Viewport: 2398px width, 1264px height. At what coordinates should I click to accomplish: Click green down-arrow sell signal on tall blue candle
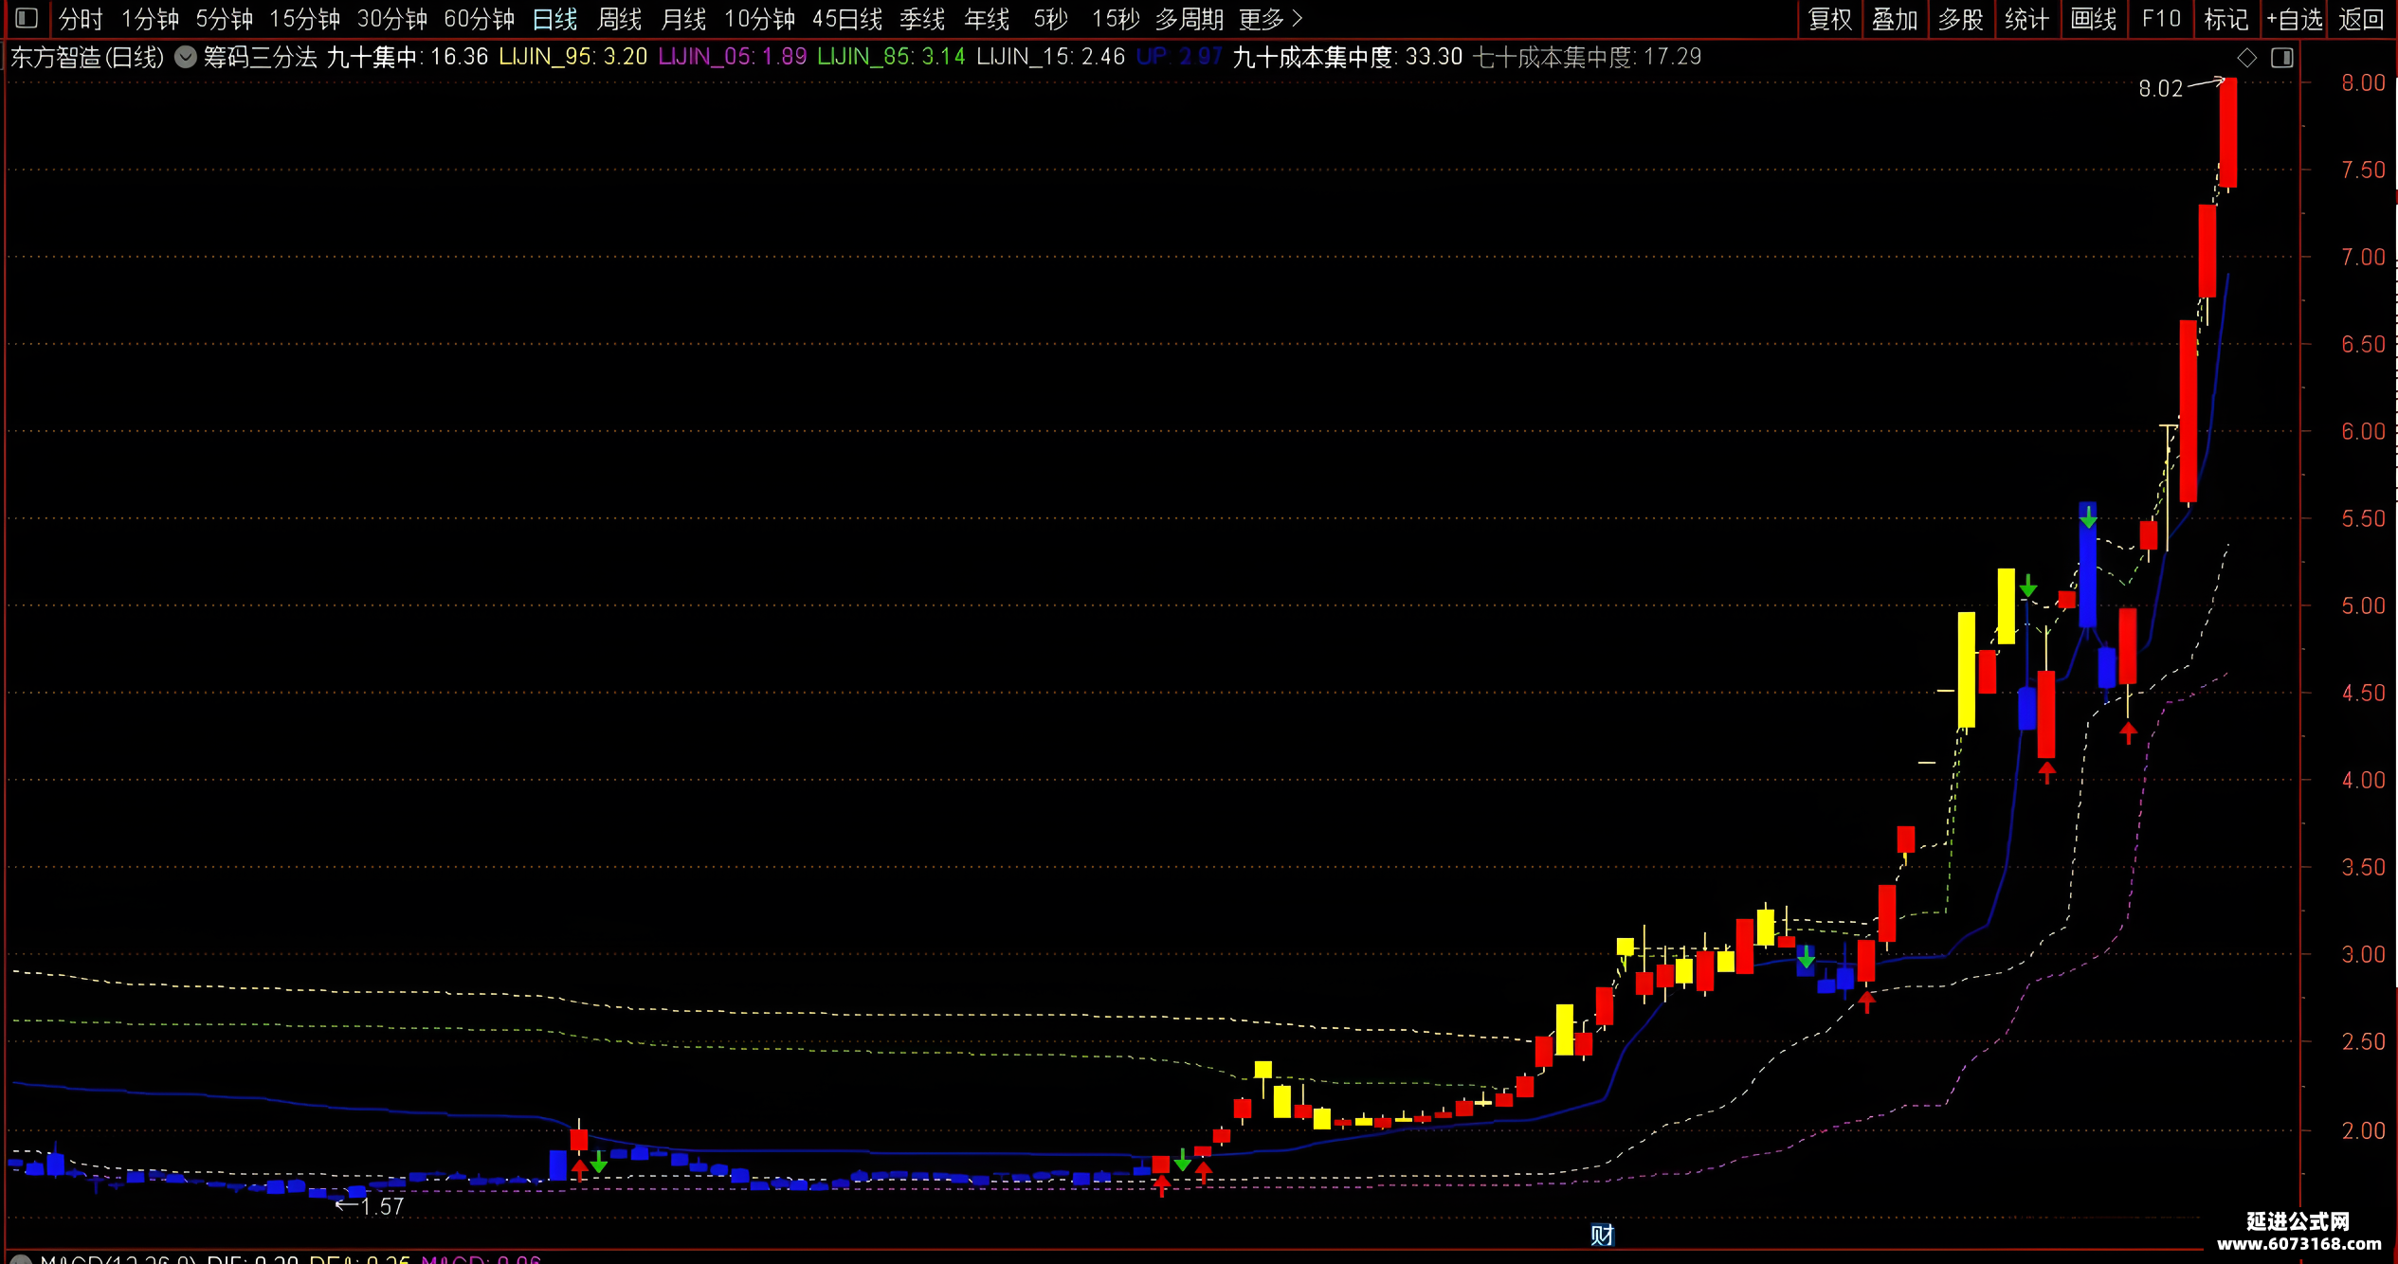coord(2088,517)
